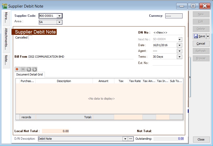The image size is (213, 146).
Task: Toggle the Cancelled checkbox
Action: [30, 37]
